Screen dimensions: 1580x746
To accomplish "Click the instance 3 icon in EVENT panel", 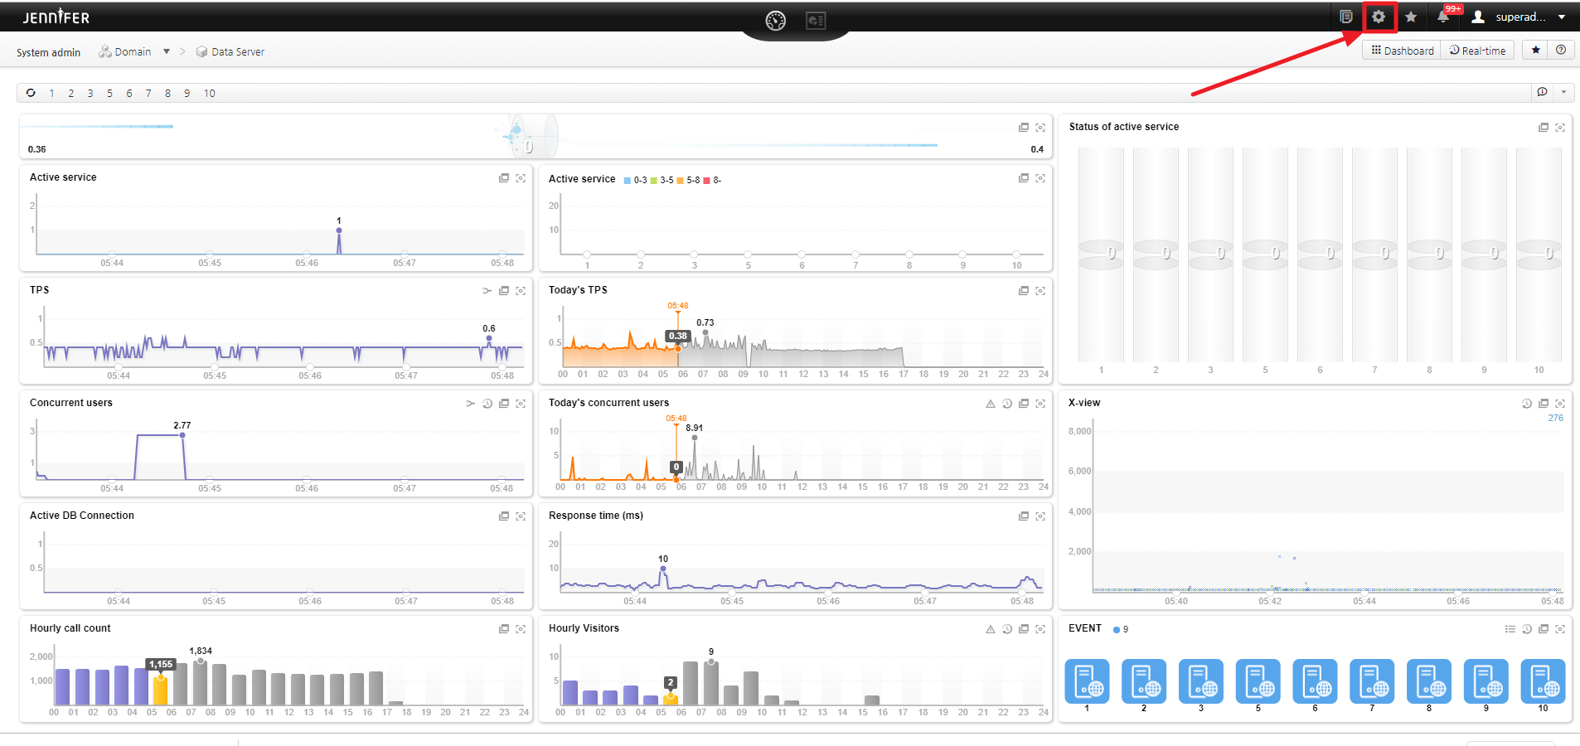I will (x=1200, y=681).
